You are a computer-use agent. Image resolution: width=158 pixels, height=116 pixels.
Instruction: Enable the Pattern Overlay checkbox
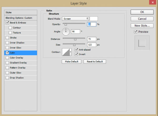point(7,68)
